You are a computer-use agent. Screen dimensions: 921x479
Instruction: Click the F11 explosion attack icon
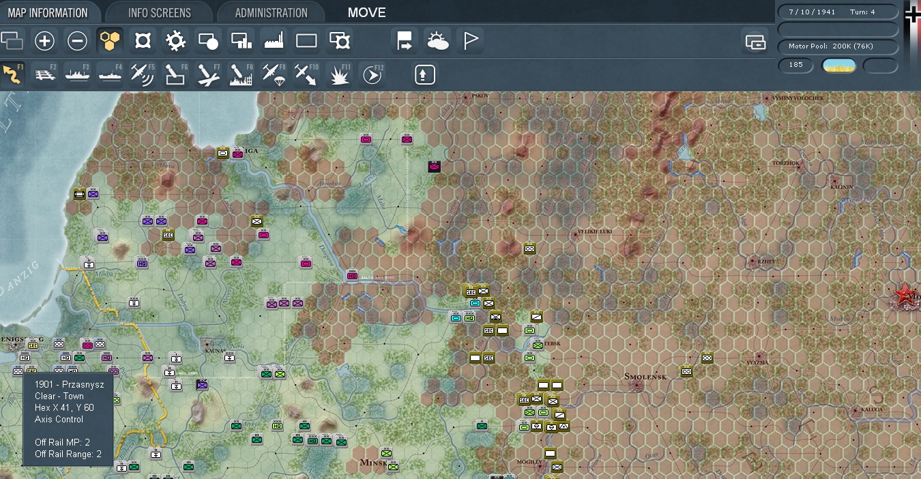coord(339,74)
